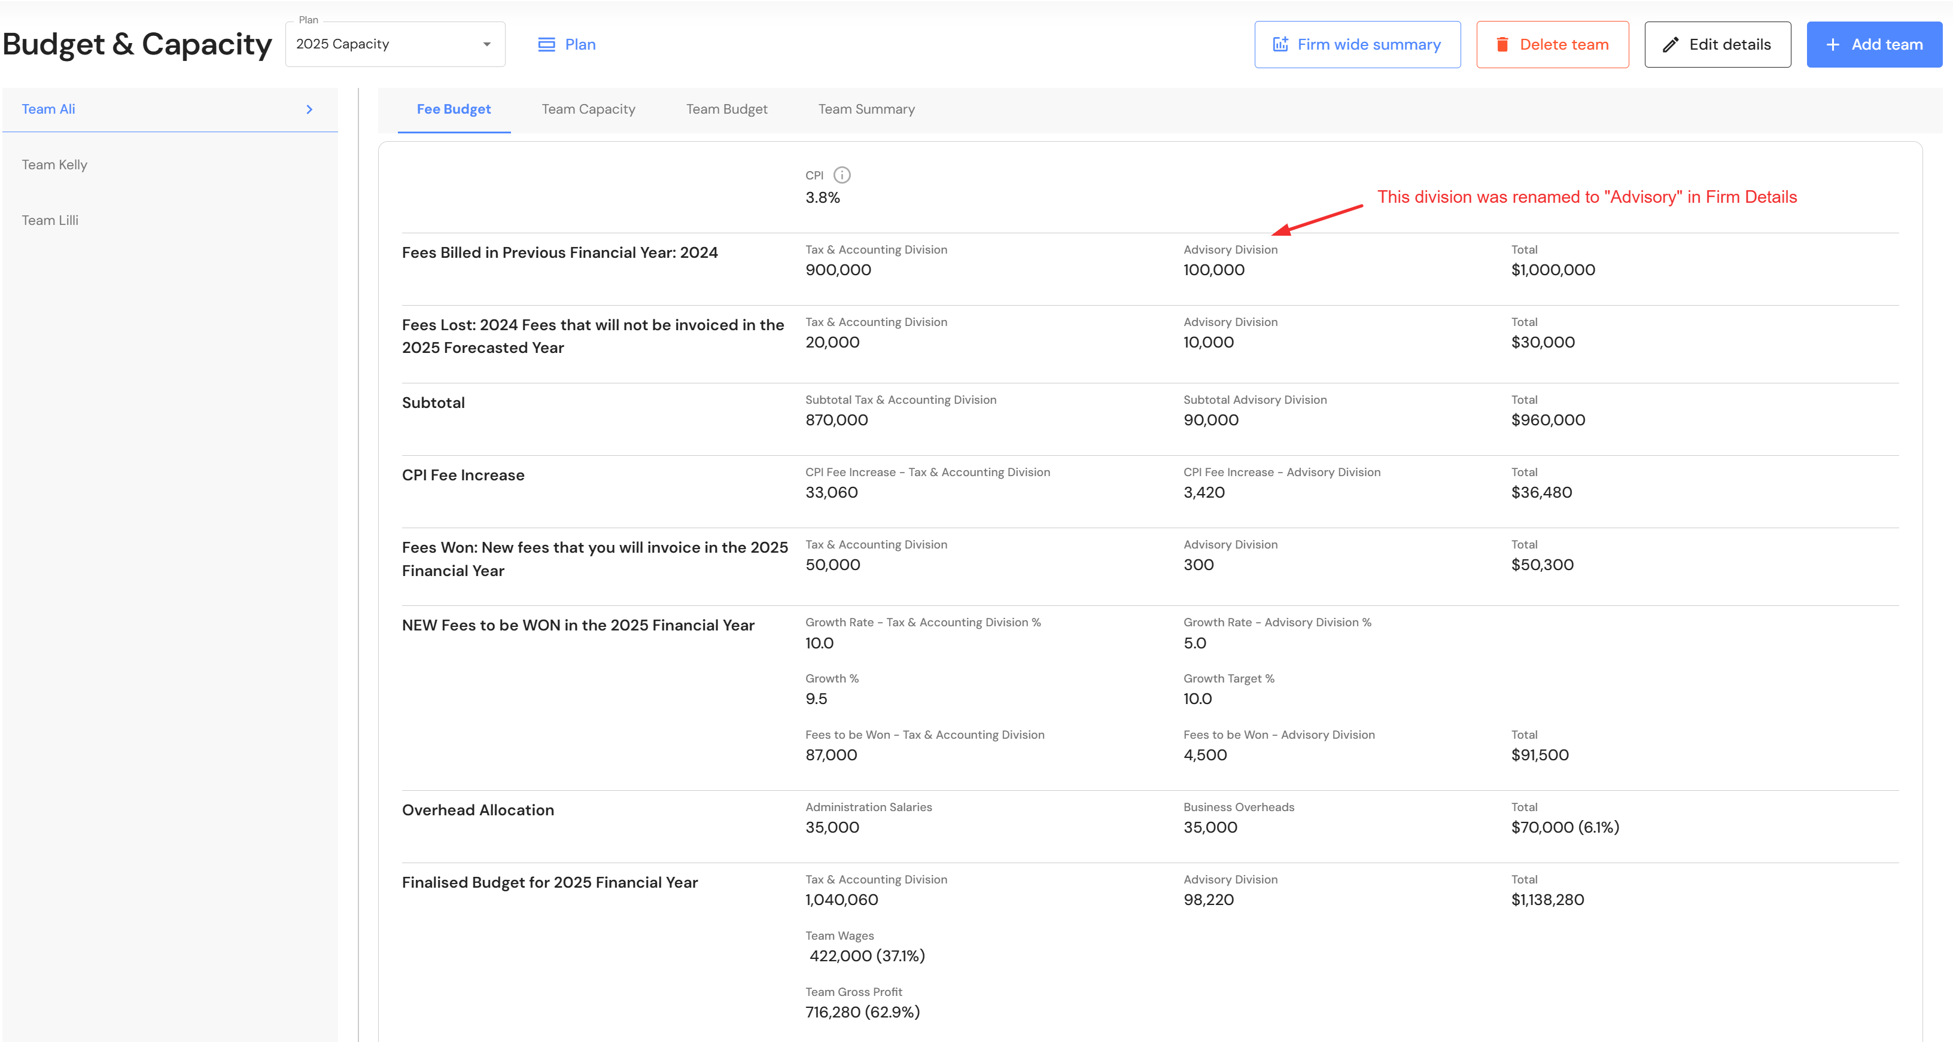
Task: Click the Team Ali sidebar entry
Action: pyautogui.click(x=48, y=109)
